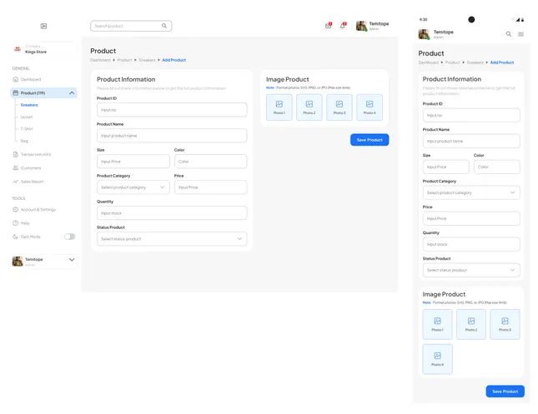The image size is (538, 414).
Task: Open Account & Settings in sidebar
Action: point(38,209)
